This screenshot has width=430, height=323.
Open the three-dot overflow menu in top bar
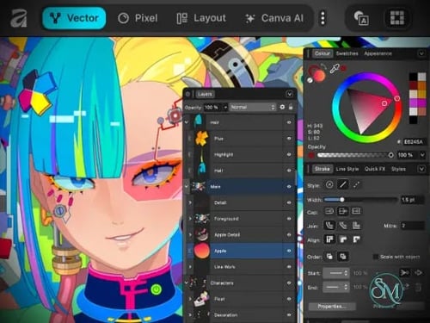coord(322,18)
